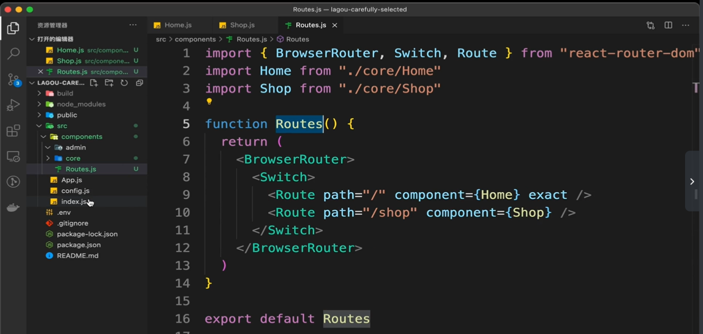Open Shop.js from open editors
Screen dimensions: 703x334
point(87,61)
